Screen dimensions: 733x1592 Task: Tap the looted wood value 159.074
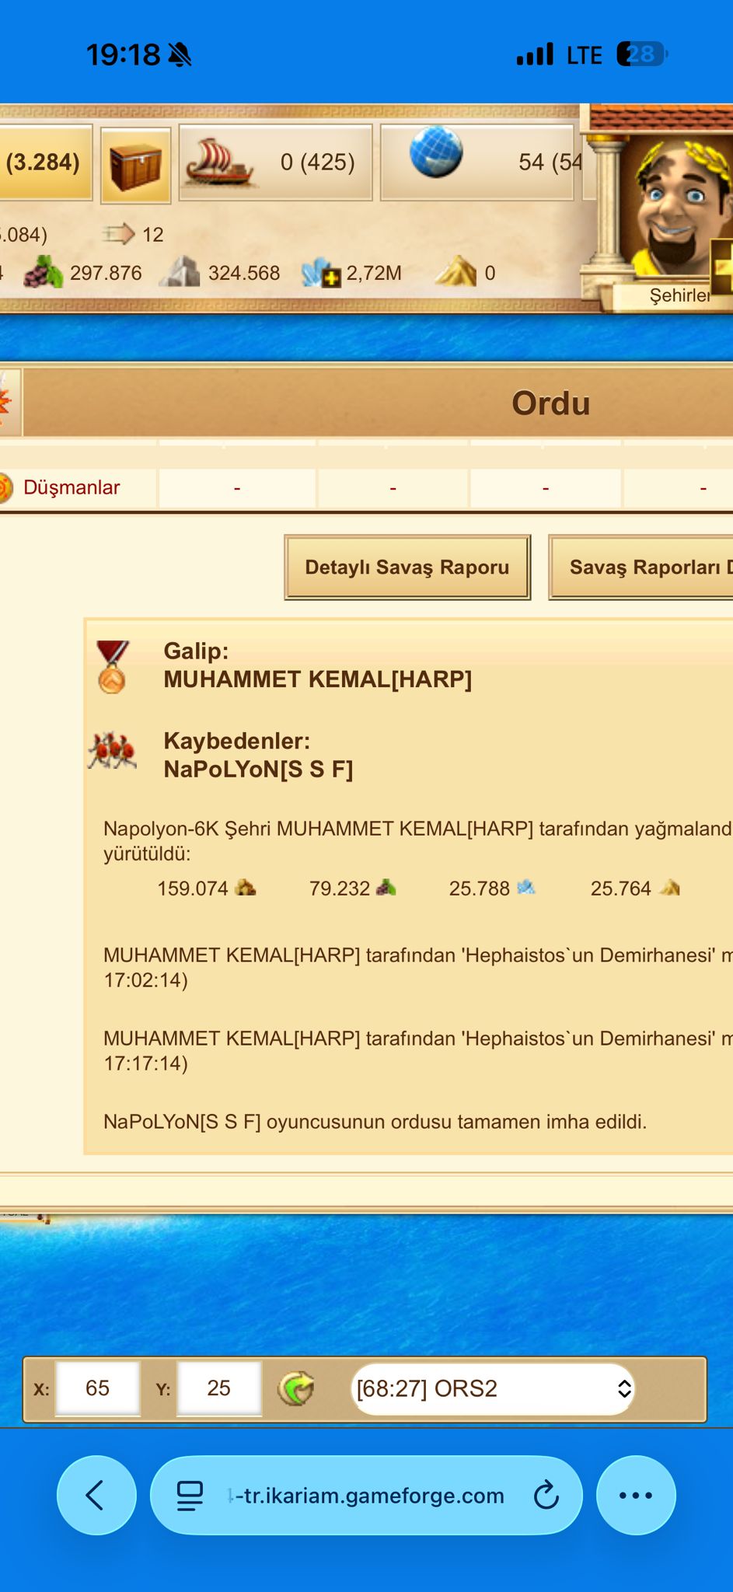pyautogui.click(x=193, y=889)
